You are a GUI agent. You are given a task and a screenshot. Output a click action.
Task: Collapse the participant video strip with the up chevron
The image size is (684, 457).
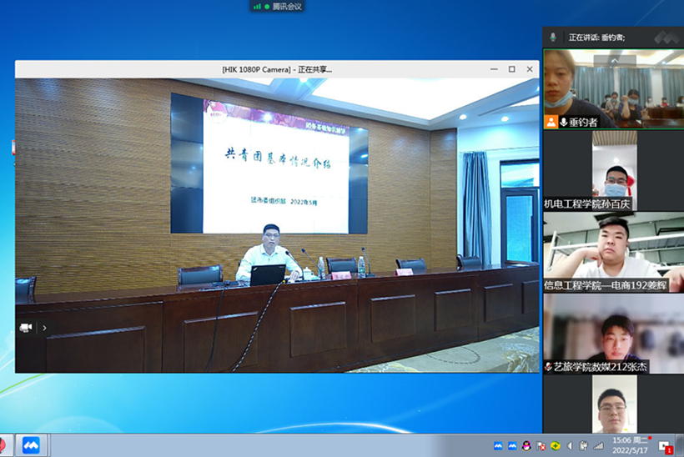tap(614, 60)
